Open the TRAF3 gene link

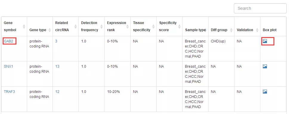[10, 92]
